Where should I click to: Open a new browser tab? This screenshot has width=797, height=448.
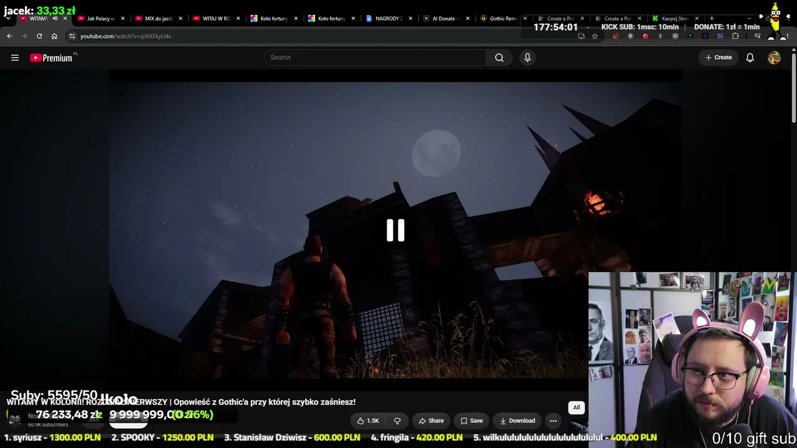pos(712,19)
